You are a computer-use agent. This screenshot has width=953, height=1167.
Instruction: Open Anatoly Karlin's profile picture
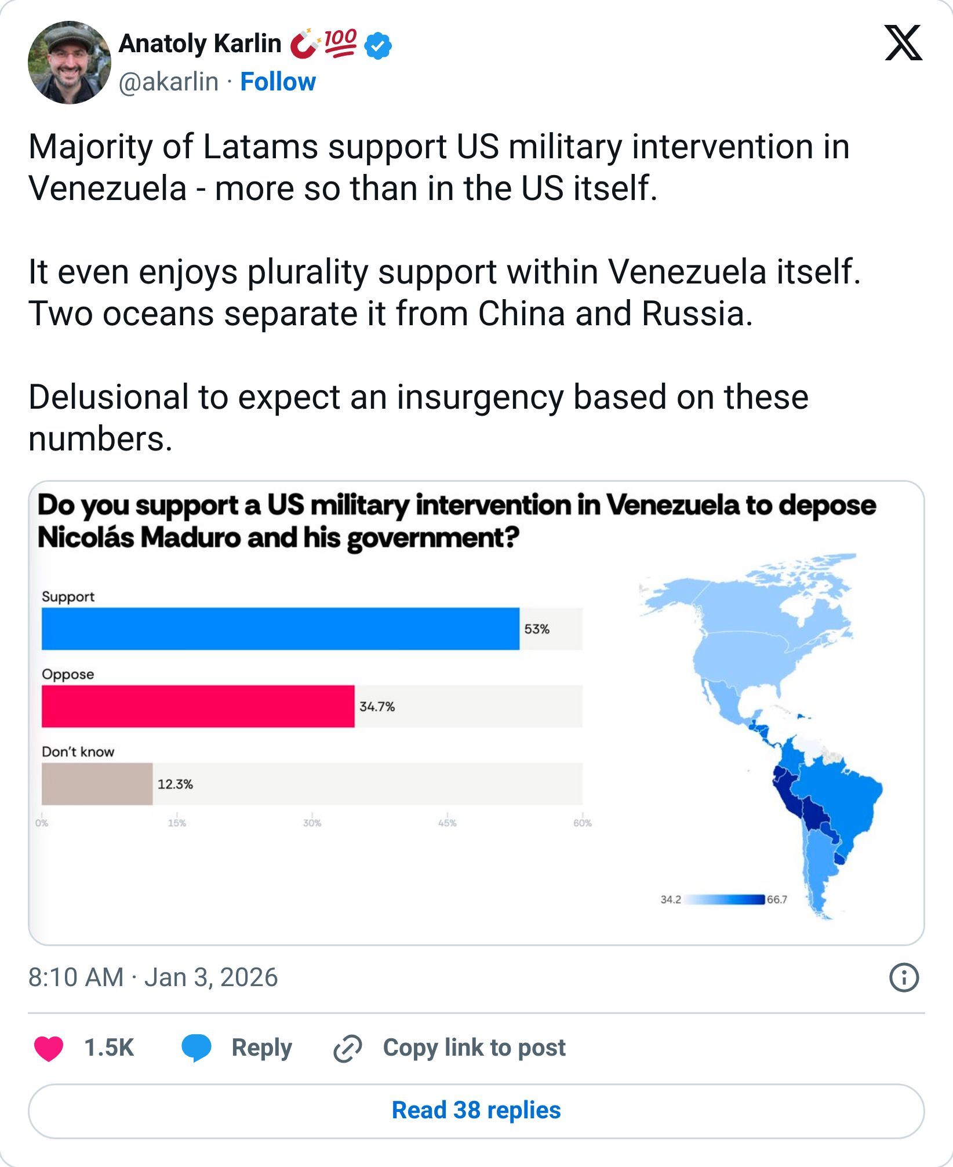tap(70, 63)
